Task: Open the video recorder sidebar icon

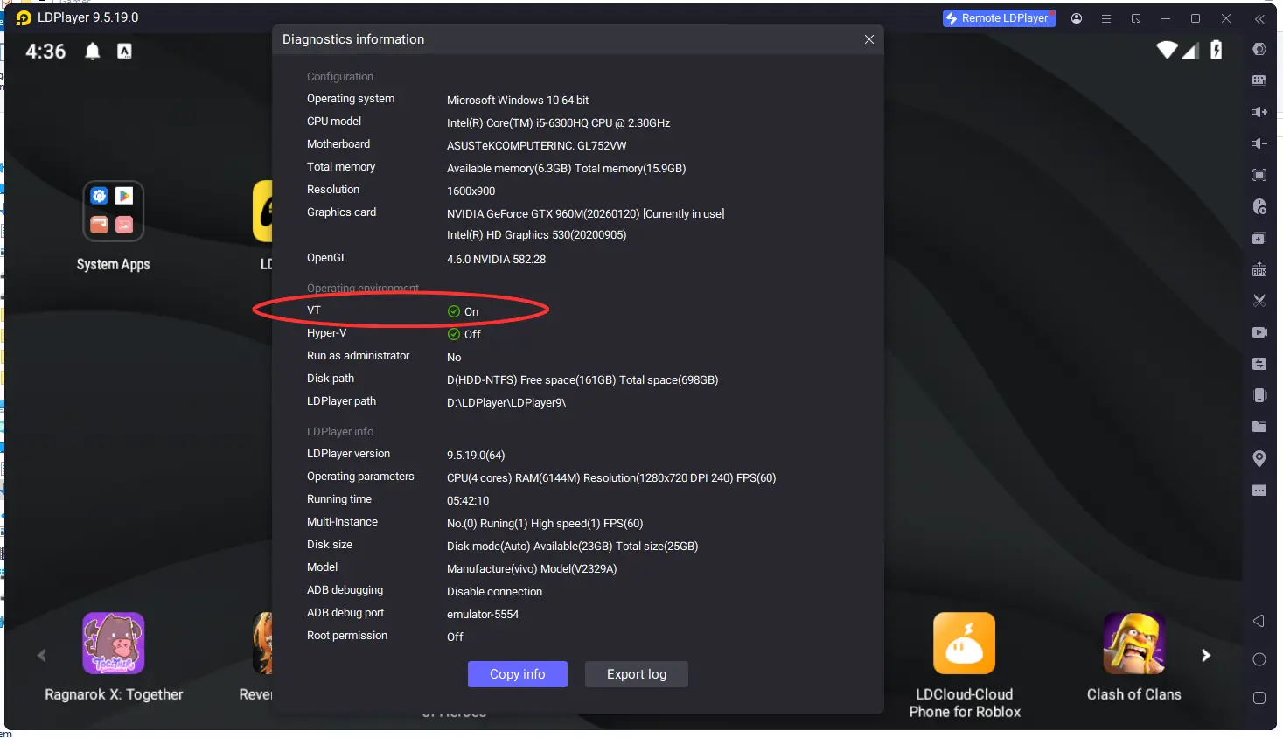Action: (x=1259, y=332)
